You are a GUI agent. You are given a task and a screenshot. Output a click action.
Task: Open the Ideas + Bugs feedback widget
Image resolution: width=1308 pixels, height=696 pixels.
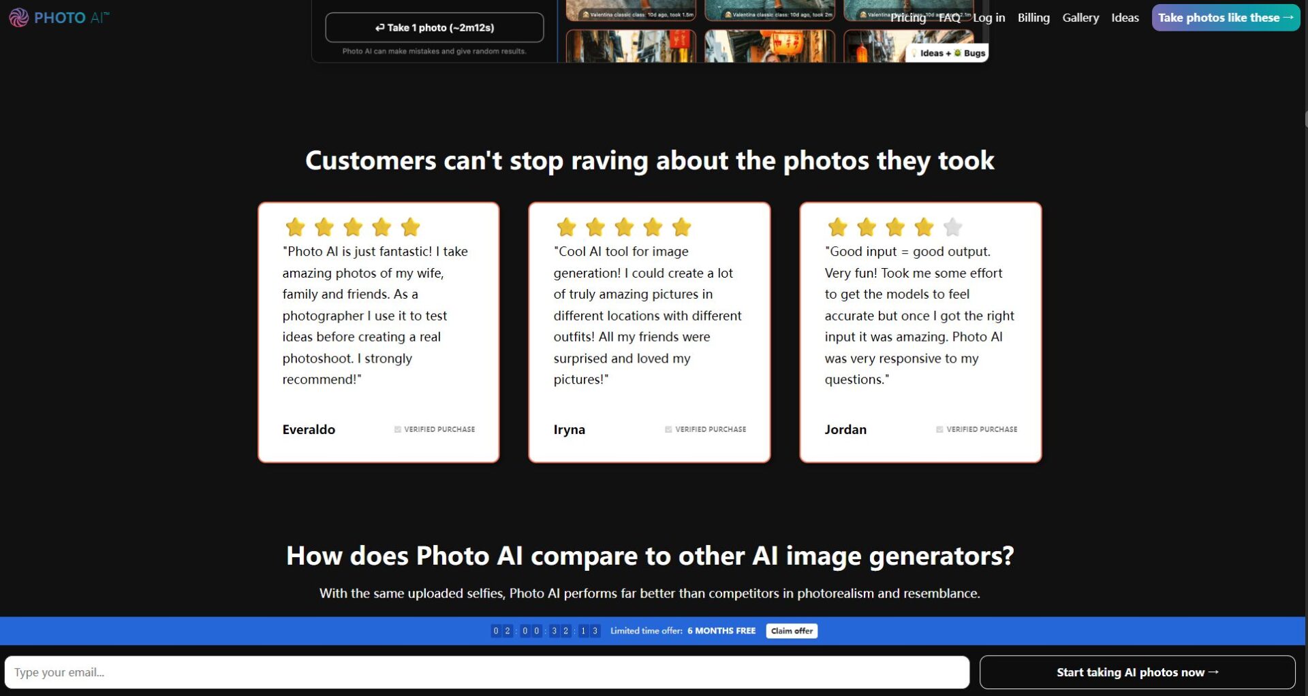tap(949, 53)
